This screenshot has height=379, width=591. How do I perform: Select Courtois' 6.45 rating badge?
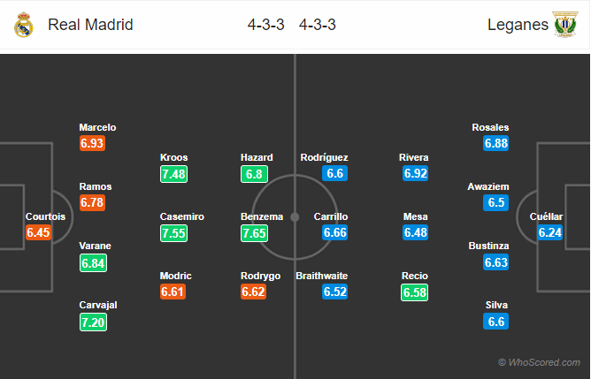(38, 232)
